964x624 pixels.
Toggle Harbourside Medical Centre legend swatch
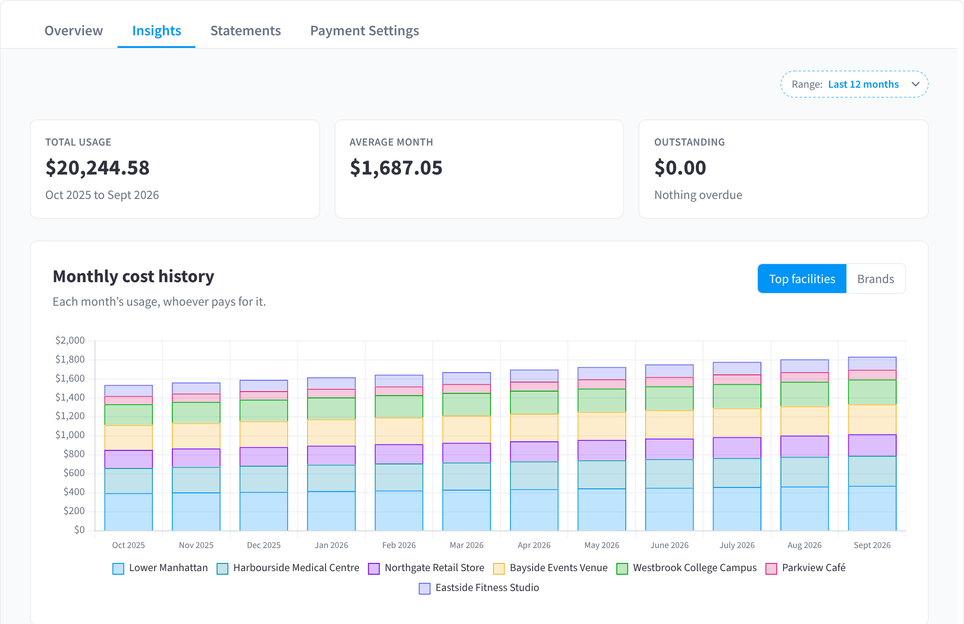tap(222, 568)
